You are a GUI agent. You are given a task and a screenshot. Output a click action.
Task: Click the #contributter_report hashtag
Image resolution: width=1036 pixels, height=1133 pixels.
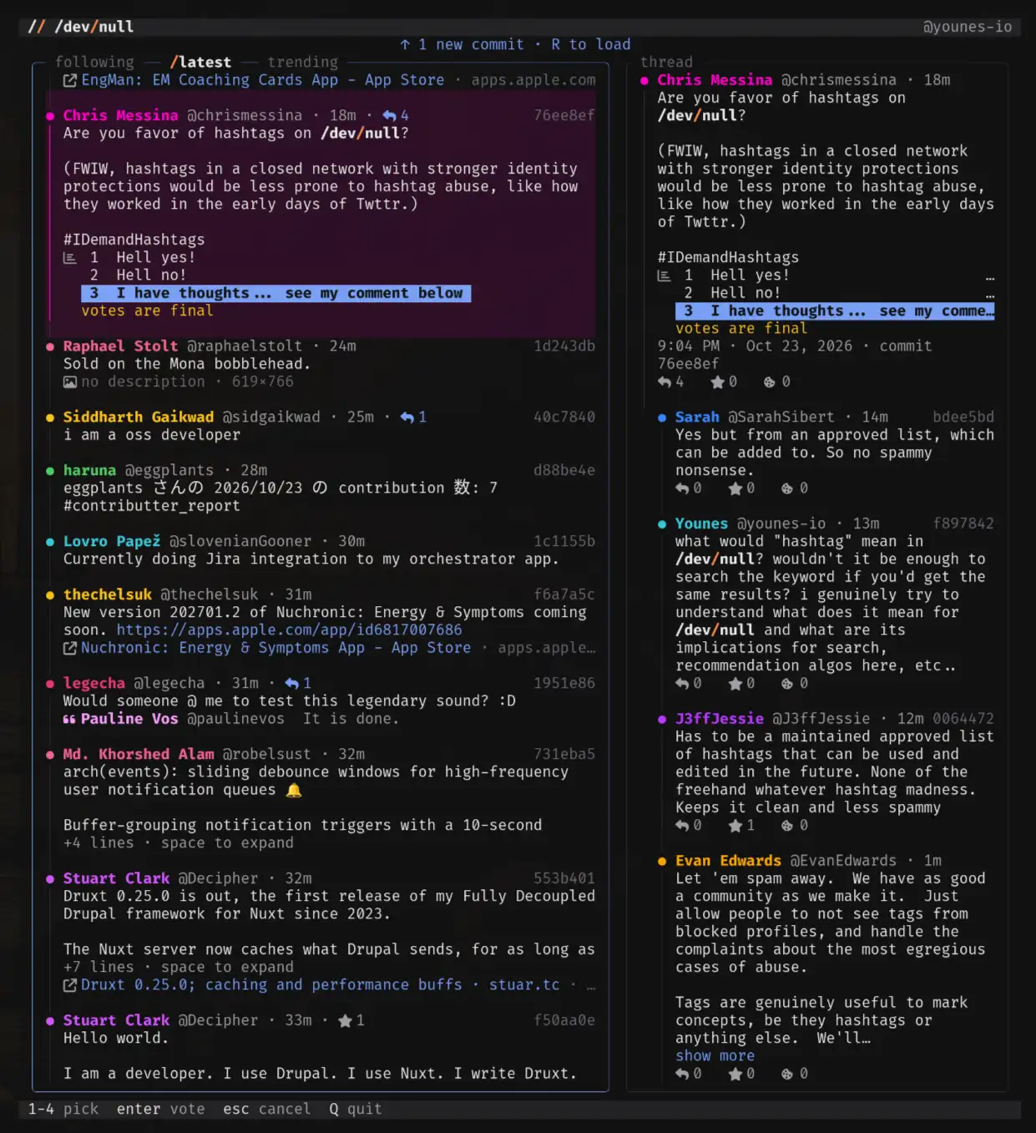point(151,506)
